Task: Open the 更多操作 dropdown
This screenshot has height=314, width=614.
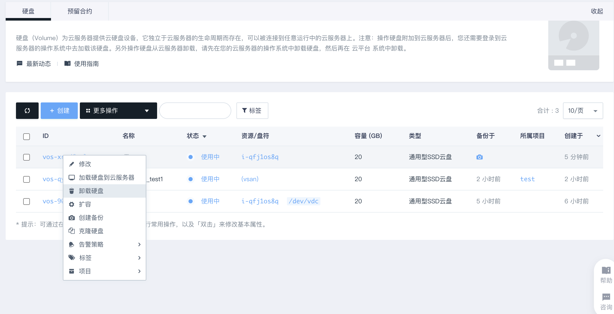Action: 118,111
